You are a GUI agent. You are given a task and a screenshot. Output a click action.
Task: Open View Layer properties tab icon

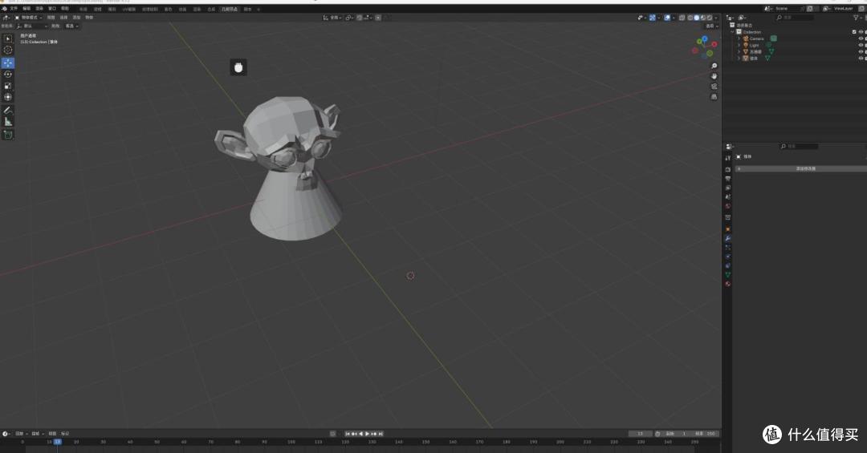(727, 188)
